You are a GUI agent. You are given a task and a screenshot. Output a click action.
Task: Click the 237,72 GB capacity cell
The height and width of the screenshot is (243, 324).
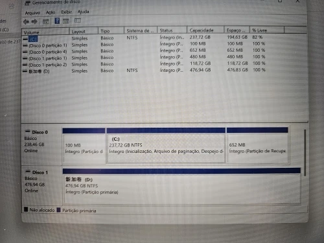pos(200,37)
